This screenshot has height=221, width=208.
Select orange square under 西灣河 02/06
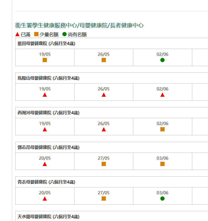[162, 129]
